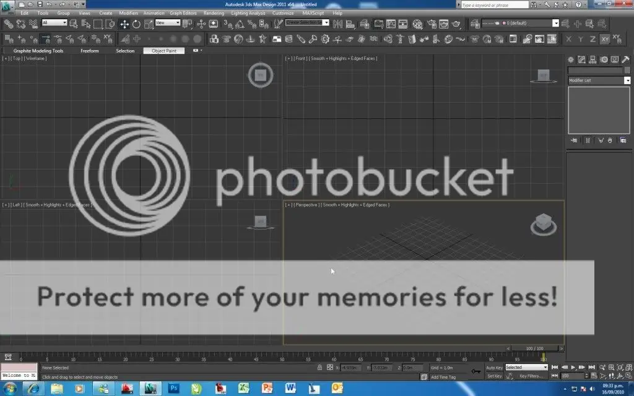Click the Perspective viewport label
The image size is (634, 396).
tap(306, 205)
